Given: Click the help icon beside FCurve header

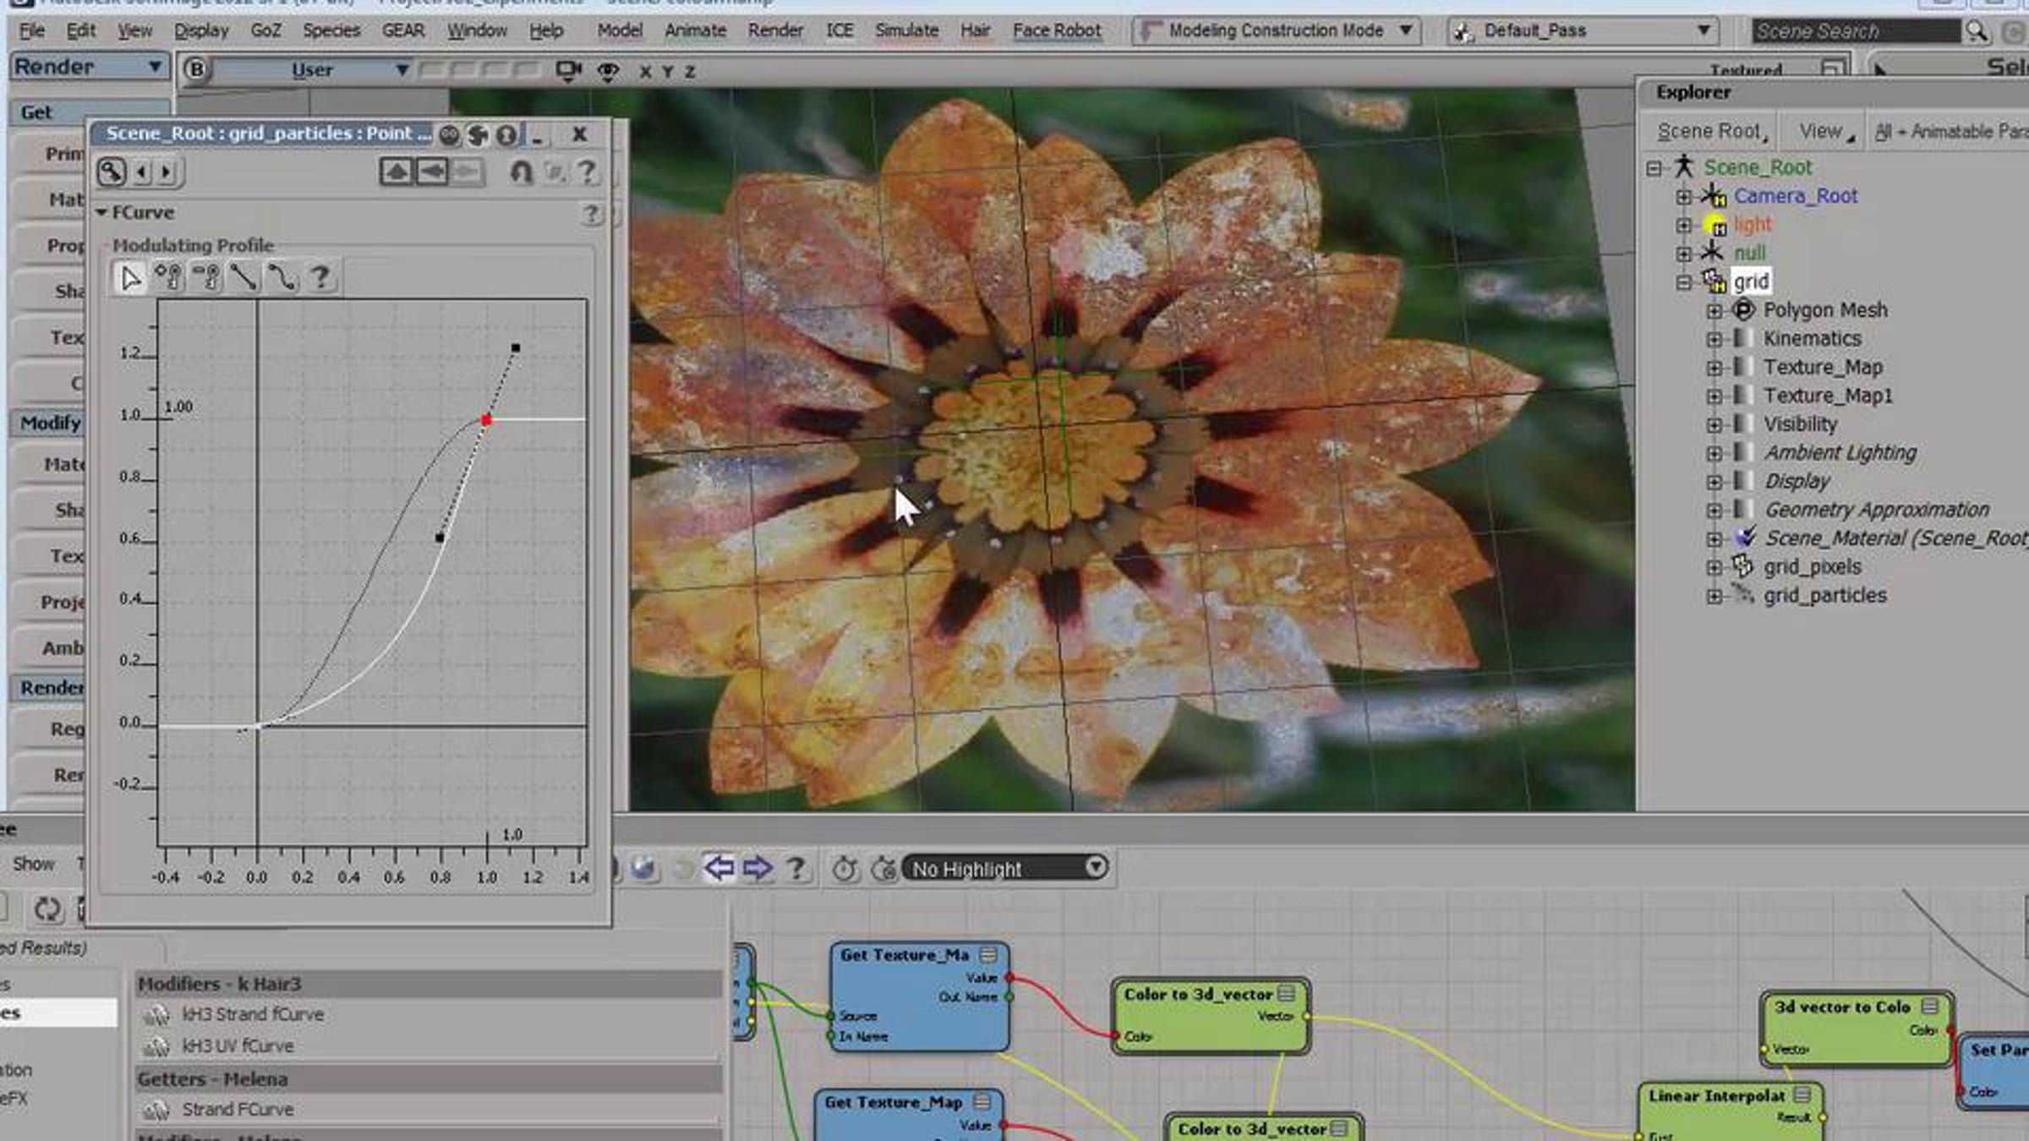Looking at the screenshot, I should pyautogui.click(x=591, y=214).
